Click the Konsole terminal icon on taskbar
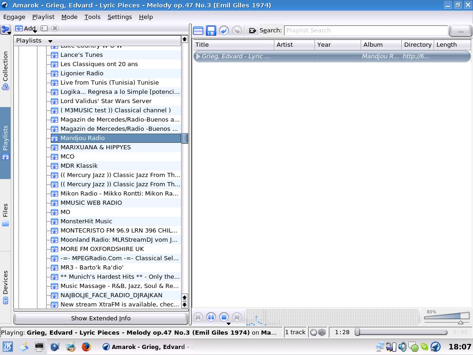Screen dimensions: 473x355 coord(39,347)
